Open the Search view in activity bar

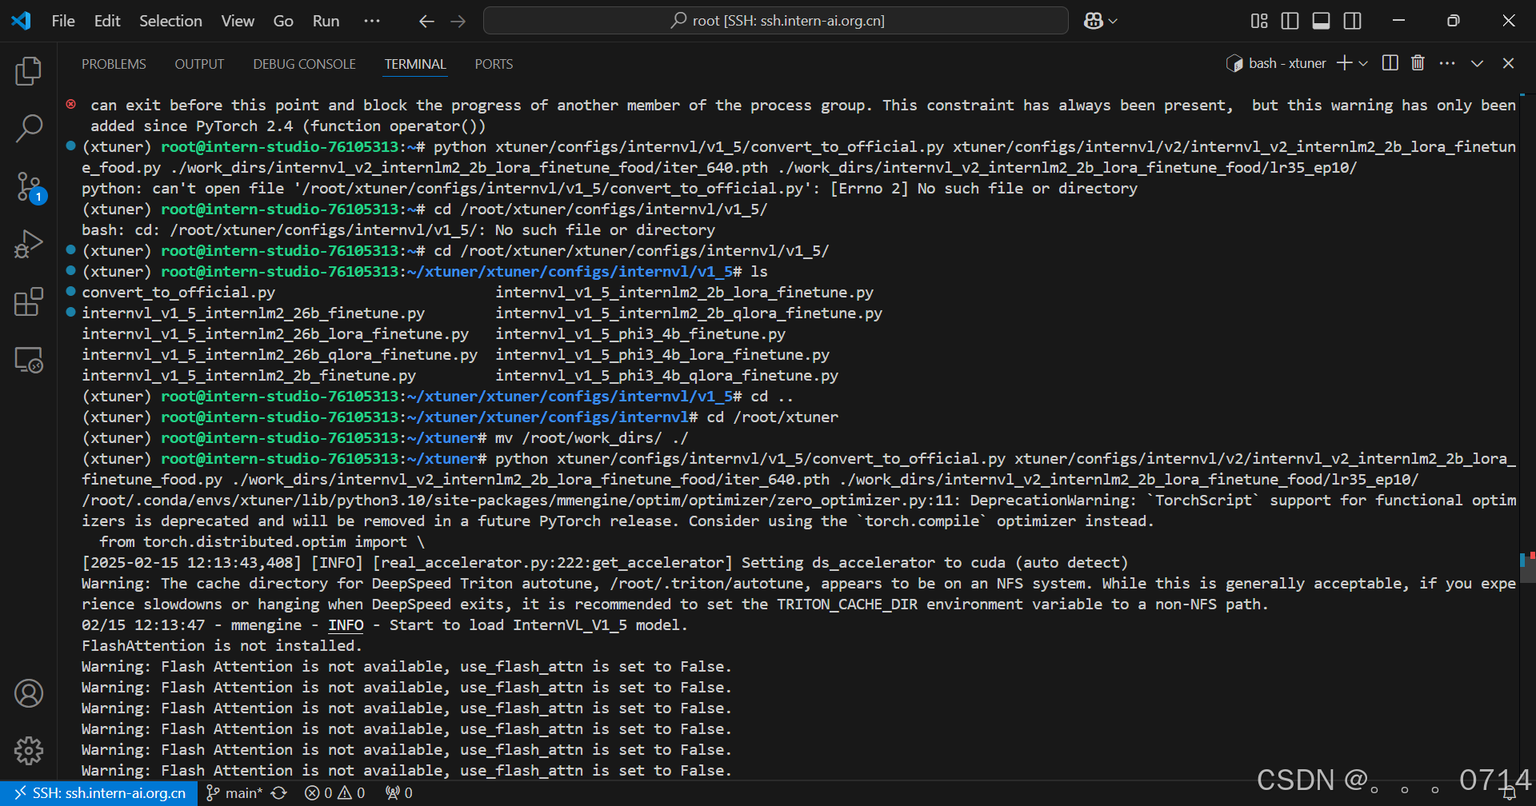(x=29, y=128)
